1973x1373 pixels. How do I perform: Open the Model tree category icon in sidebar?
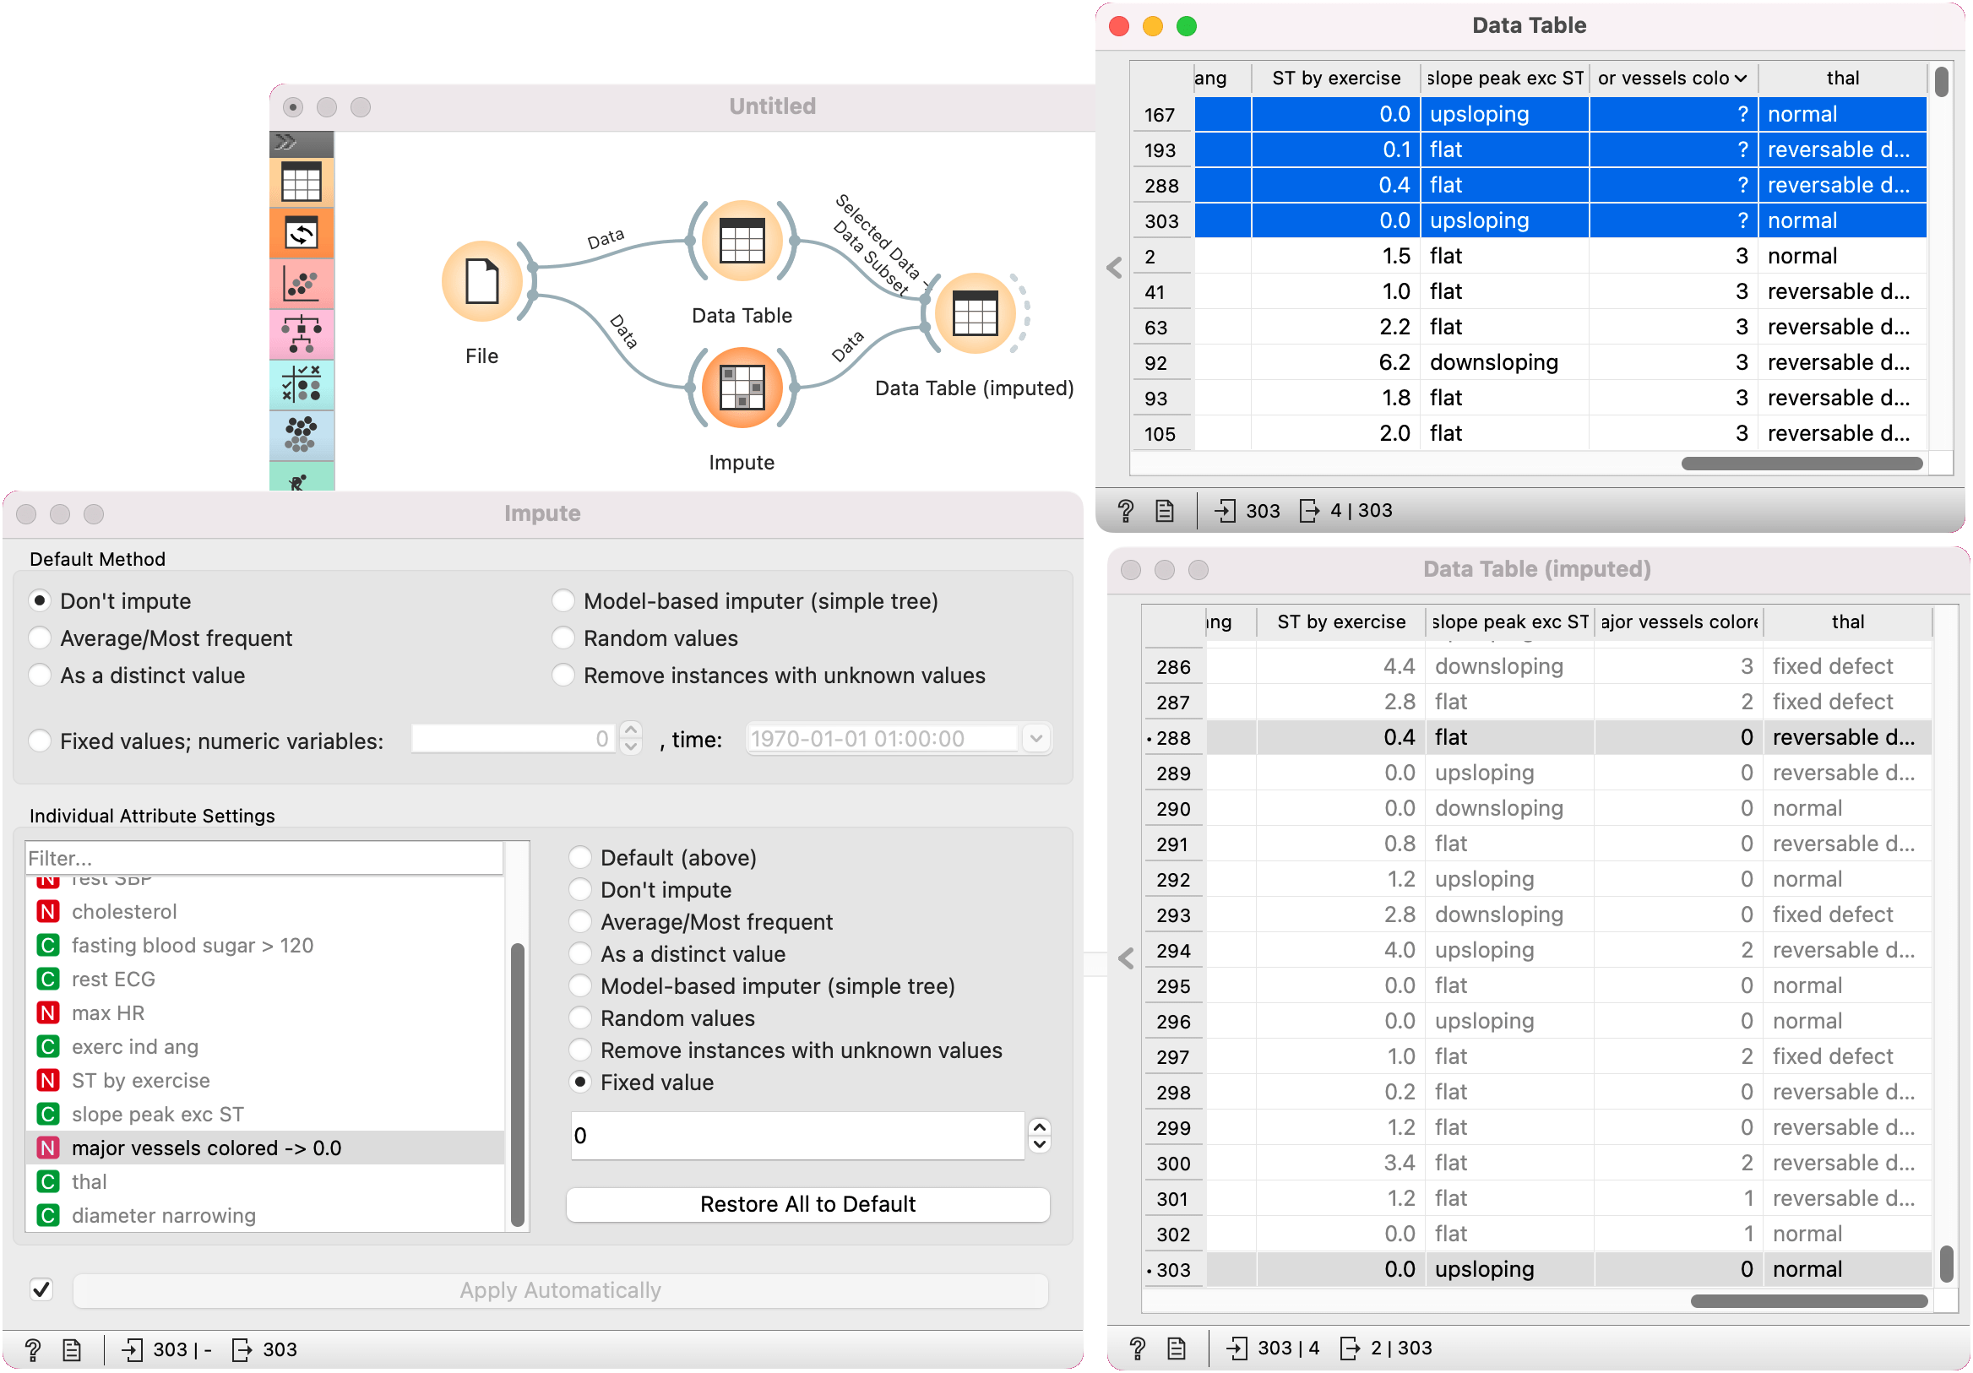(x=302, y=334)
